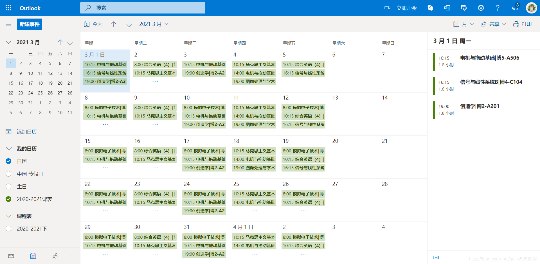Uncheck the 日历 calendar

pyautogui.click(x=8, y=161)
